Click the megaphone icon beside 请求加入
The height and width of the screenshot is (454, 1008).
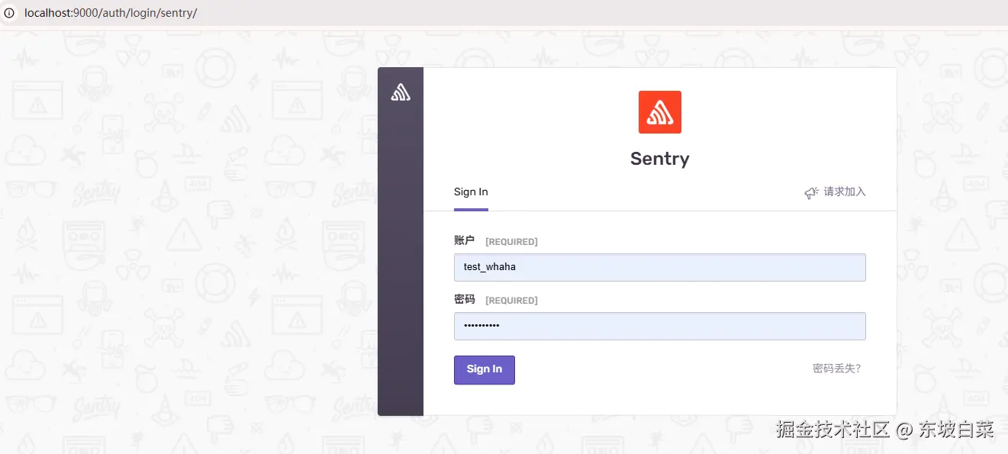812,192
